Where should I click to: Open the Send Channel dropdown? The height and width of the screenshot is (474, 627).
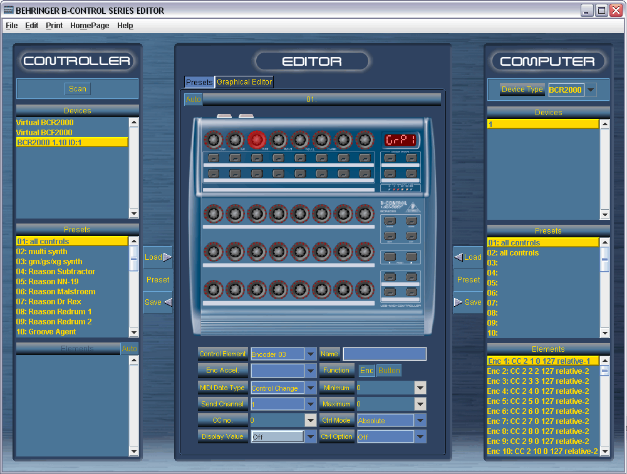(x=310, y=404)
